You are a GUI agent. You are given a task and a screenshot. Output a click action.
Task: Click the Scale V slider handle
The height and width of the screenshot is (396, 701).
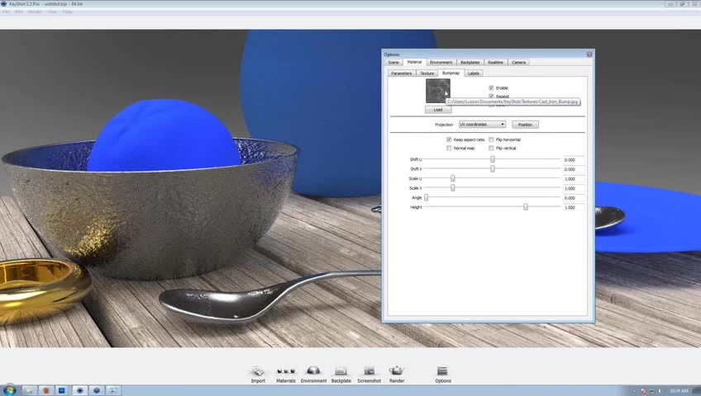tap(453, 188)
